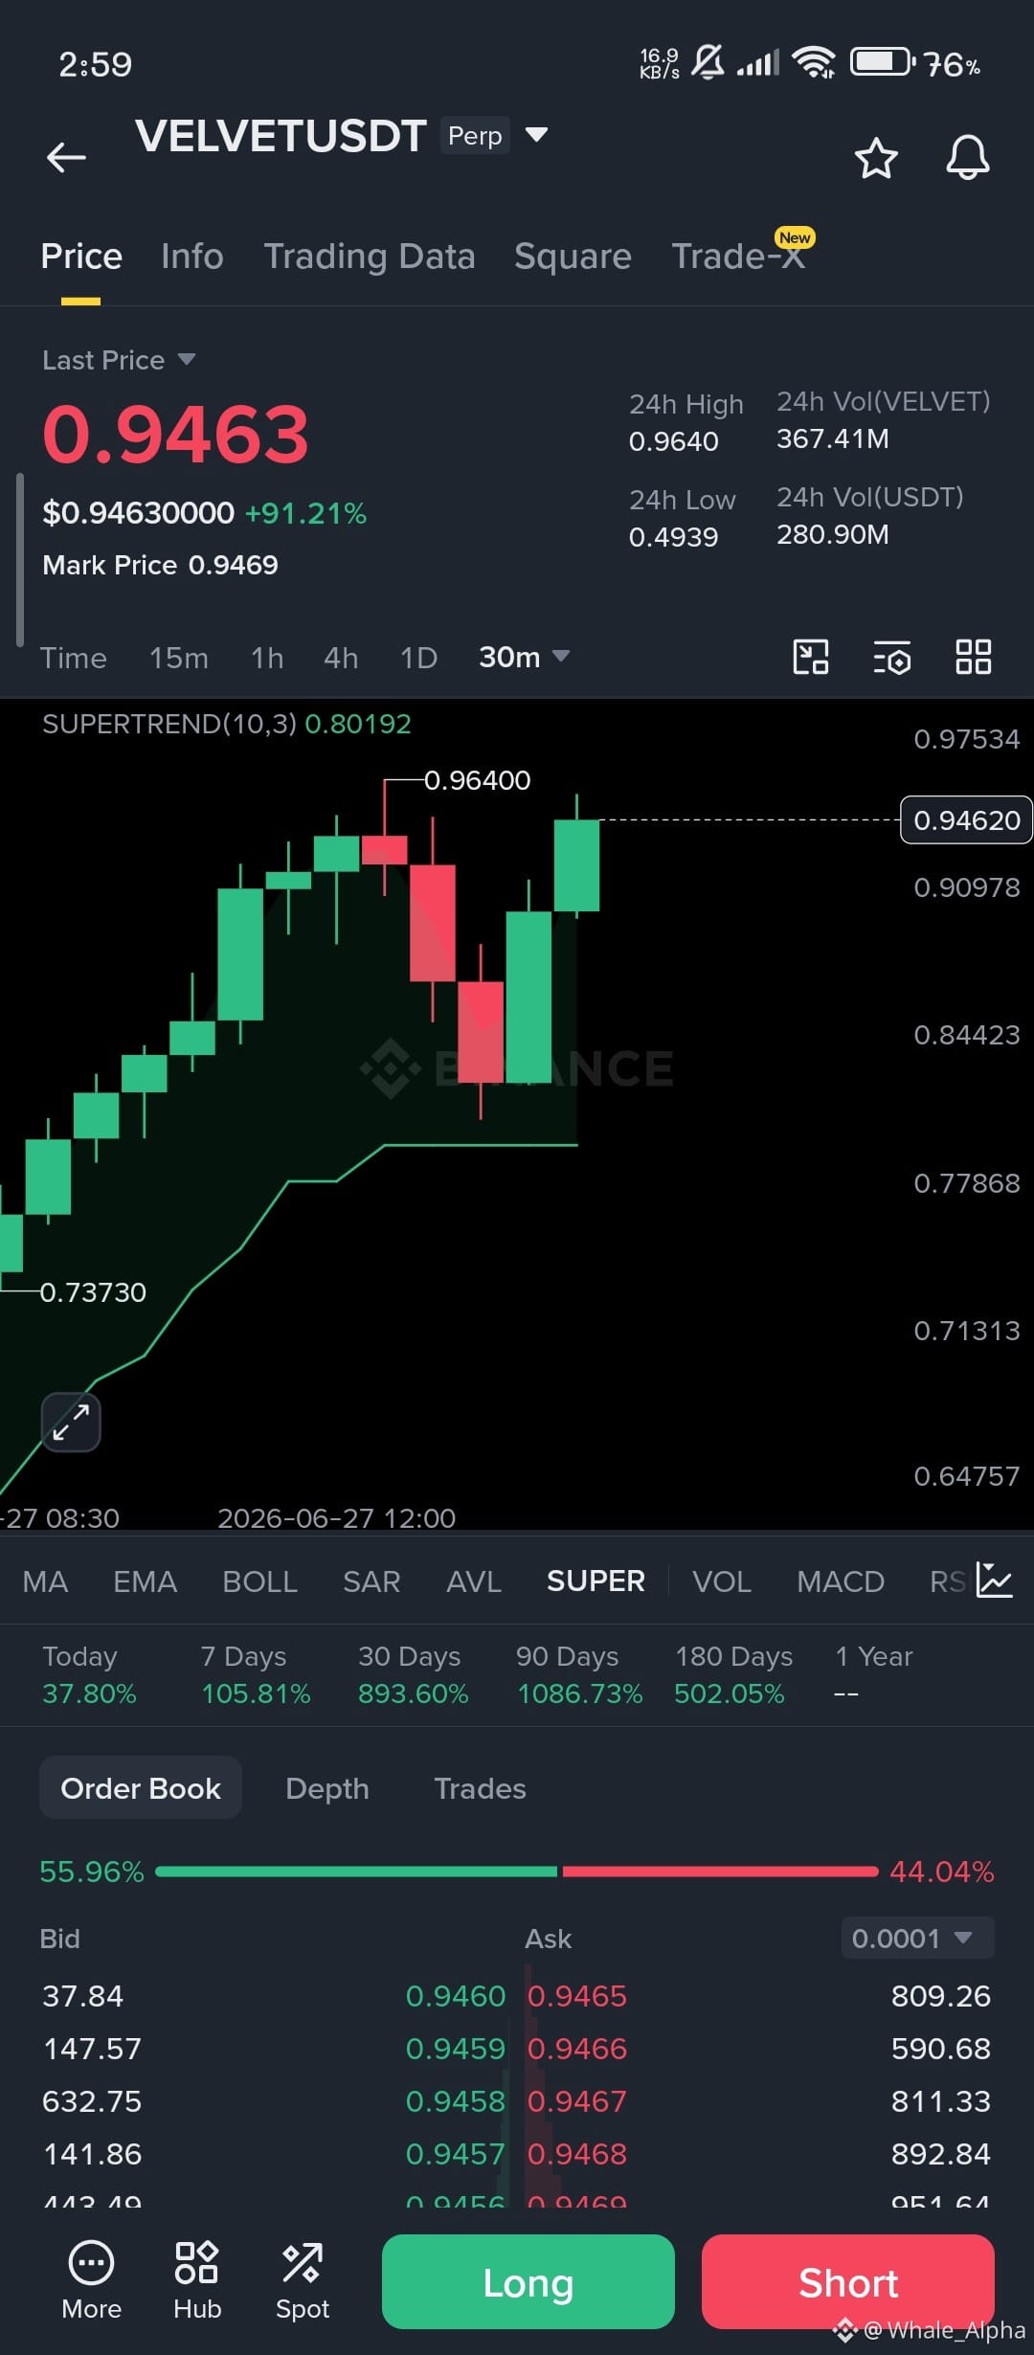Switch to Spot trading icon
The width and height of the screenshot is (1034, 2355).
pyautogui.click(x=303, y=2282)
